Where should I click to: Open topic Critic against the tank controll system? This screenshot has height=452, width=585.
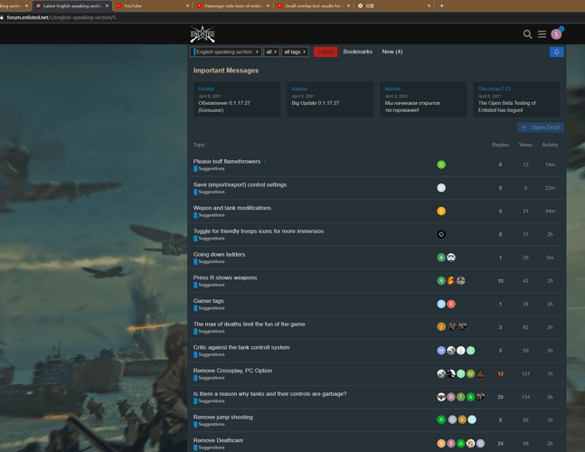(x=241, y=347)
